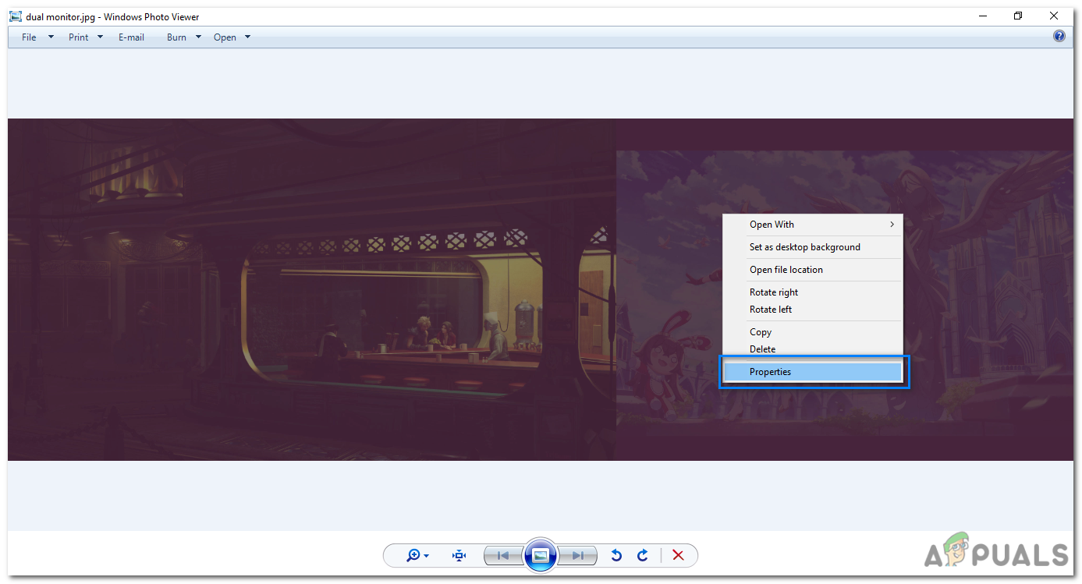Viewport: 1082px width, 584px height.
Task: Set the image as desktop background
Action: [x=804, y=246]
